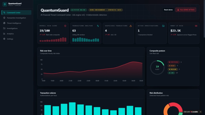Click the activity icon on Transactions Analysed
The width and height of the screenshot is (205, 115).
[98, 26]
